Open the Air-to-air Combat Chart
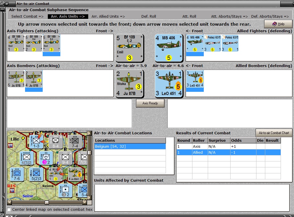 point(274,133)
